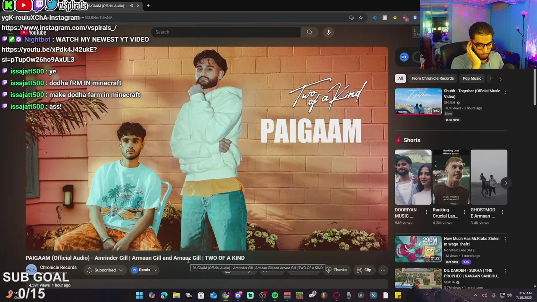The height and width of the screenshot is (302, 537).
Task: Click the Chronicle Records channel avatar
Action: pyautogui.click(x=31, y=270)
